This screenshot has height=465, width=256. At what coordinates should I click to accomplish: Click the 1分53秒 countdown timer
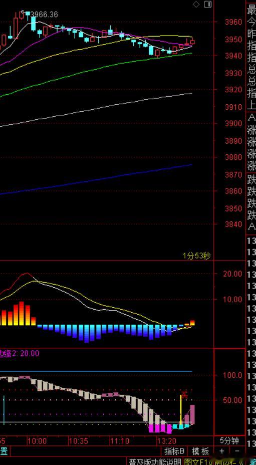click(197, 256)
